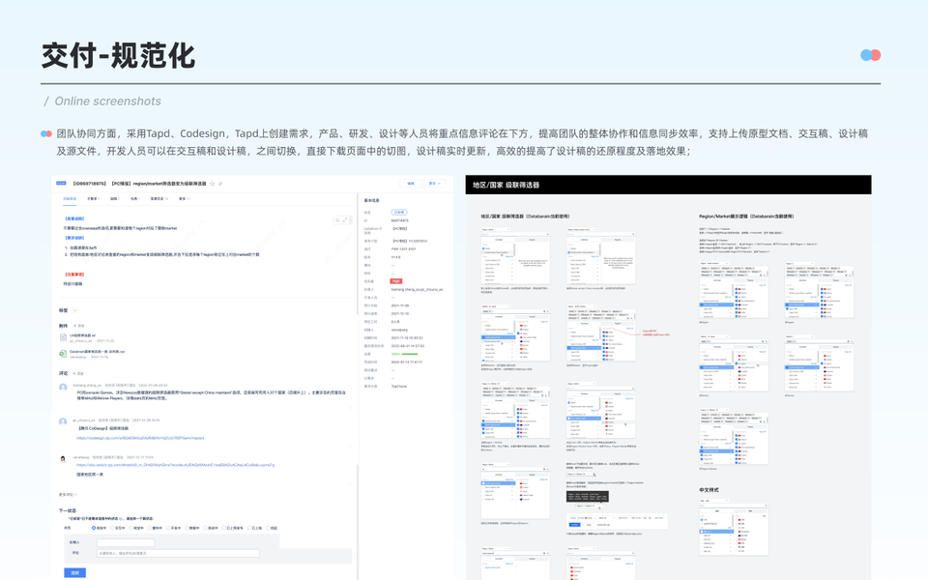Viewport: 928px width, 580px height.
Task: Switch to the 变更历史 tab
Action: (x=159, y=199)
